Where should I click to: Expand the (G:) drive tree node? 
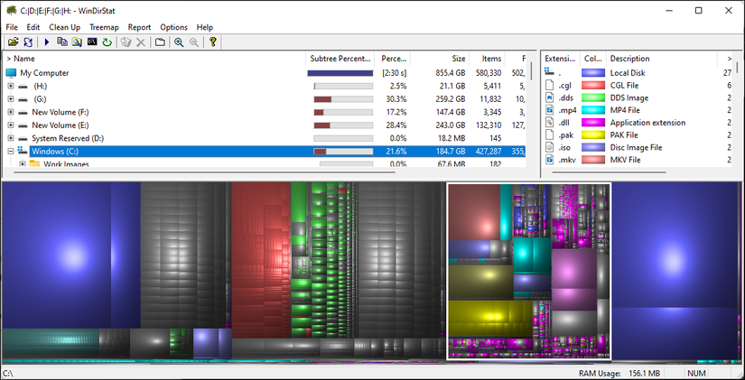[x=10, y=99]
